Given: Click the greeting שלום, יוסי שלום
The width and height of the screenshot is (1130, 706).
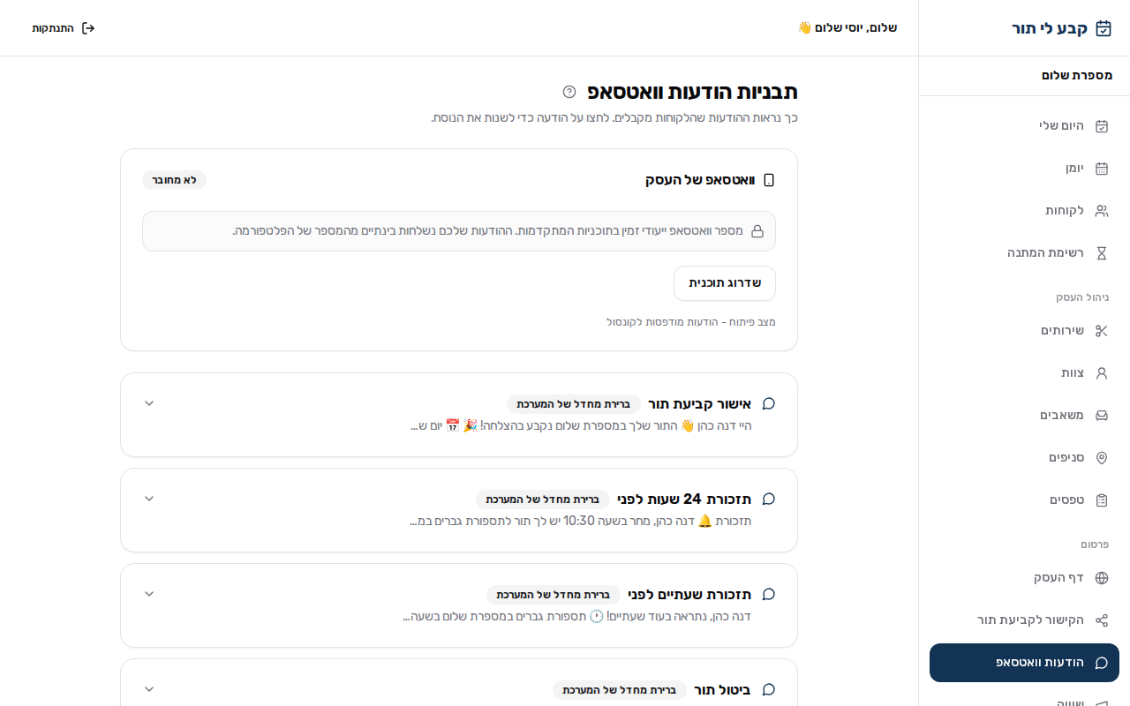Looking at the screenshot, I should 847,28.
